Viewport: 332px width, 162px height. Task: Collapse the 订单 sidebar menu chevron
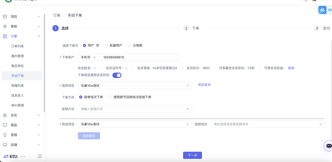click(x=39, y=36)
